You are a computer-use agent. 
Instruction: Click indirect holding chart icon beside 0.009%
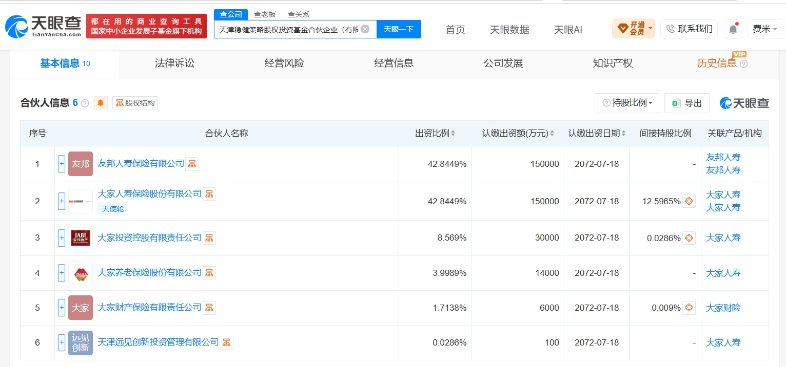coord(689,308)
